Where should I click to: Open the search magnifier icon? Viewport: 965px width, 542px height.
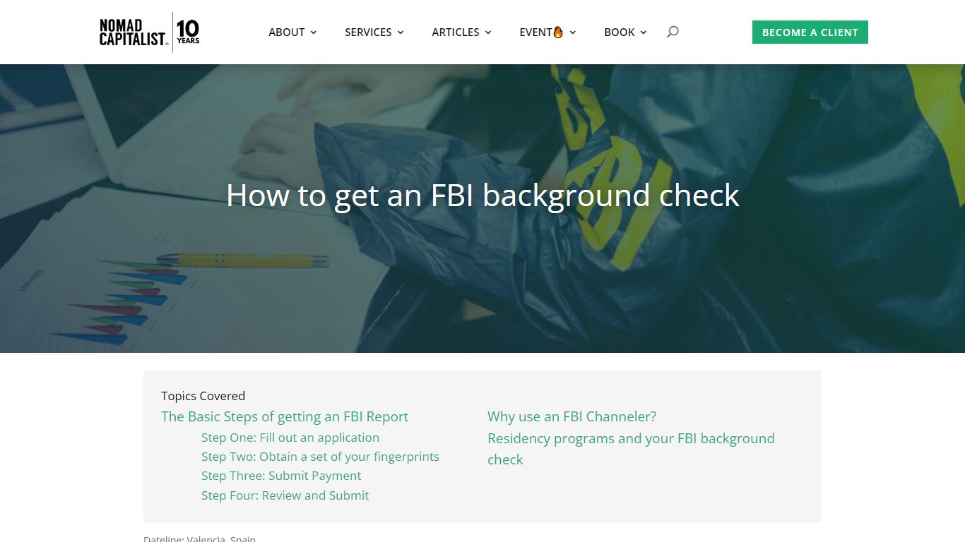click(x=673, y=32)
